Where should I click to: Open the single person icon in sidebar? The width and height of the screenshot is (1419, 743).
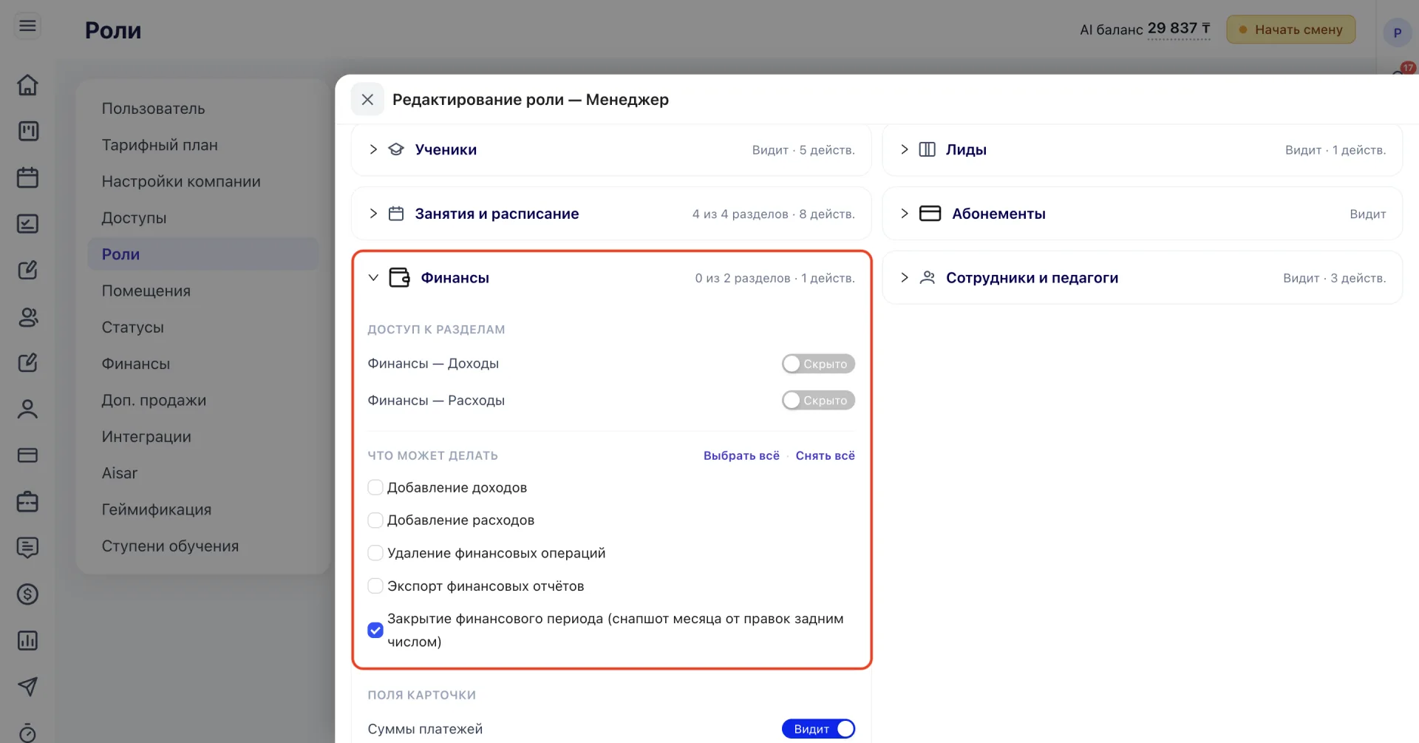(x=27, y=410)
